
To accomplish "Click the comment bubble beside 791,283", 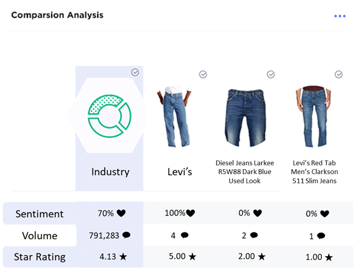I will click(126, 235).
